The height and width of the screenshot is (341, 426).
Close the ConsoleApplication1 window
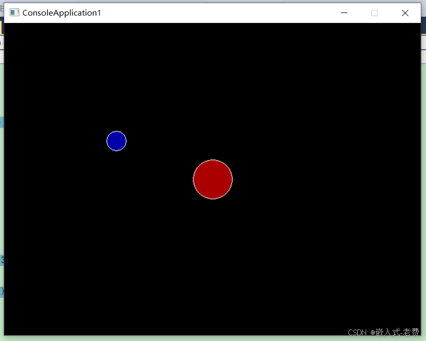pyautogui.click(x=405, y=13)
